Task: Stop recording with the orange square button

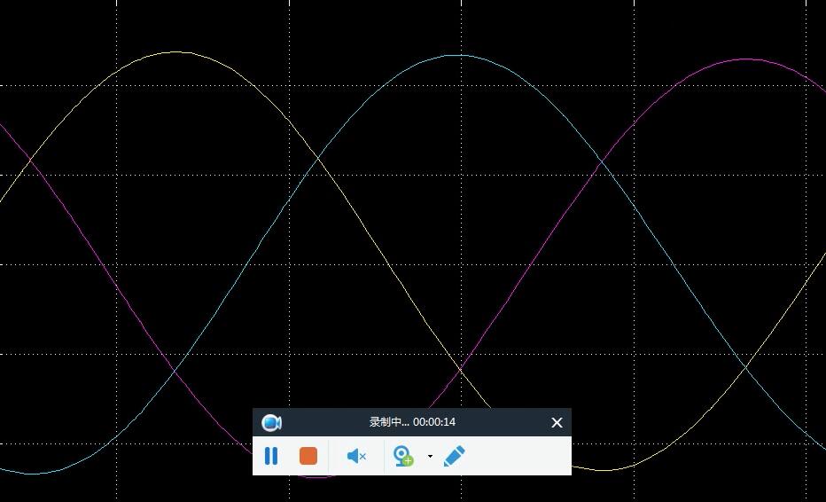Action: [x=308, y=456]
